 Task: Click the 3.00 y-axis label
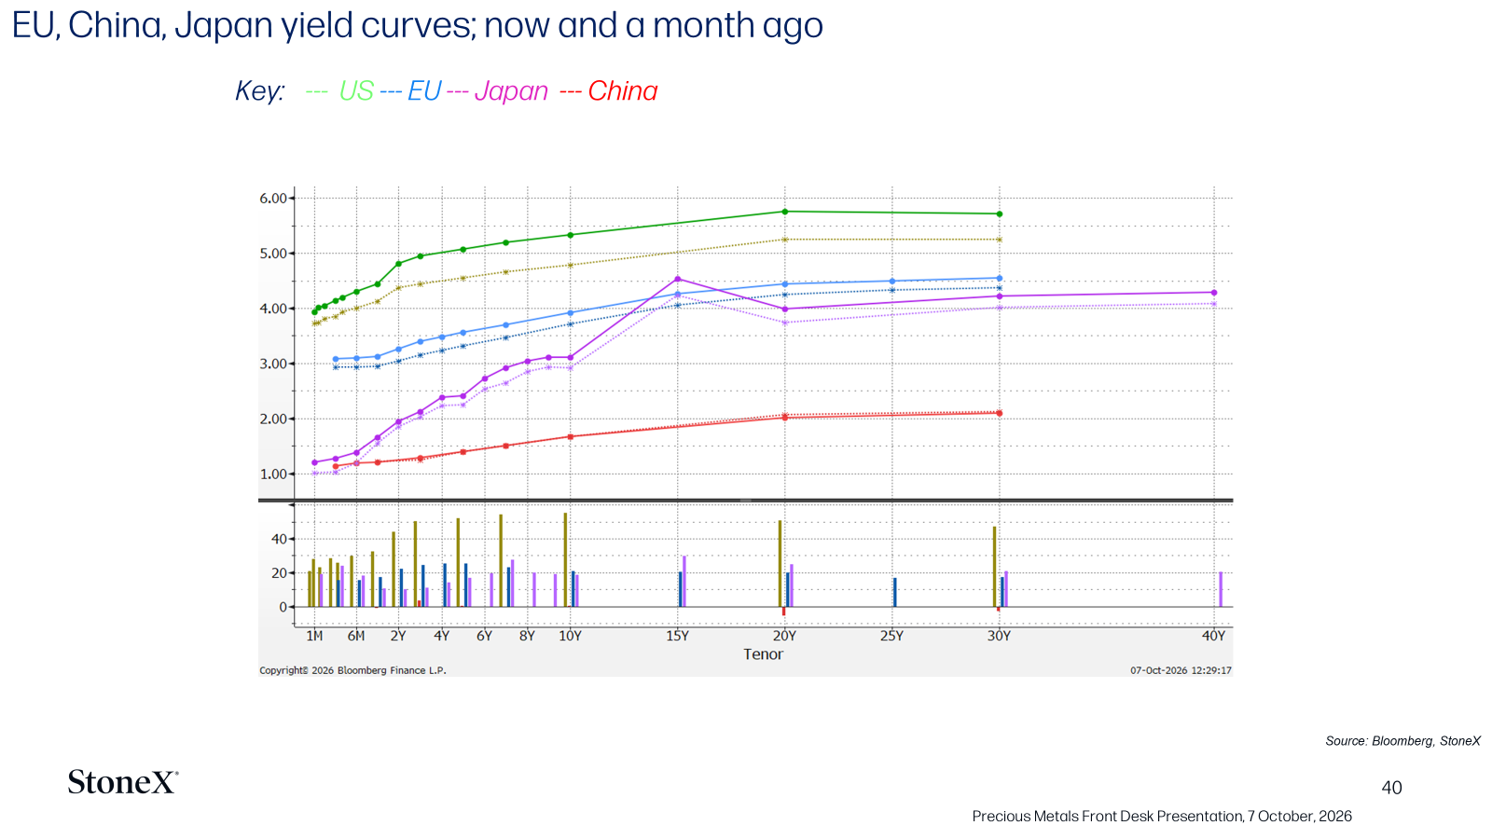pyautogui.click(x=273, y=364)
